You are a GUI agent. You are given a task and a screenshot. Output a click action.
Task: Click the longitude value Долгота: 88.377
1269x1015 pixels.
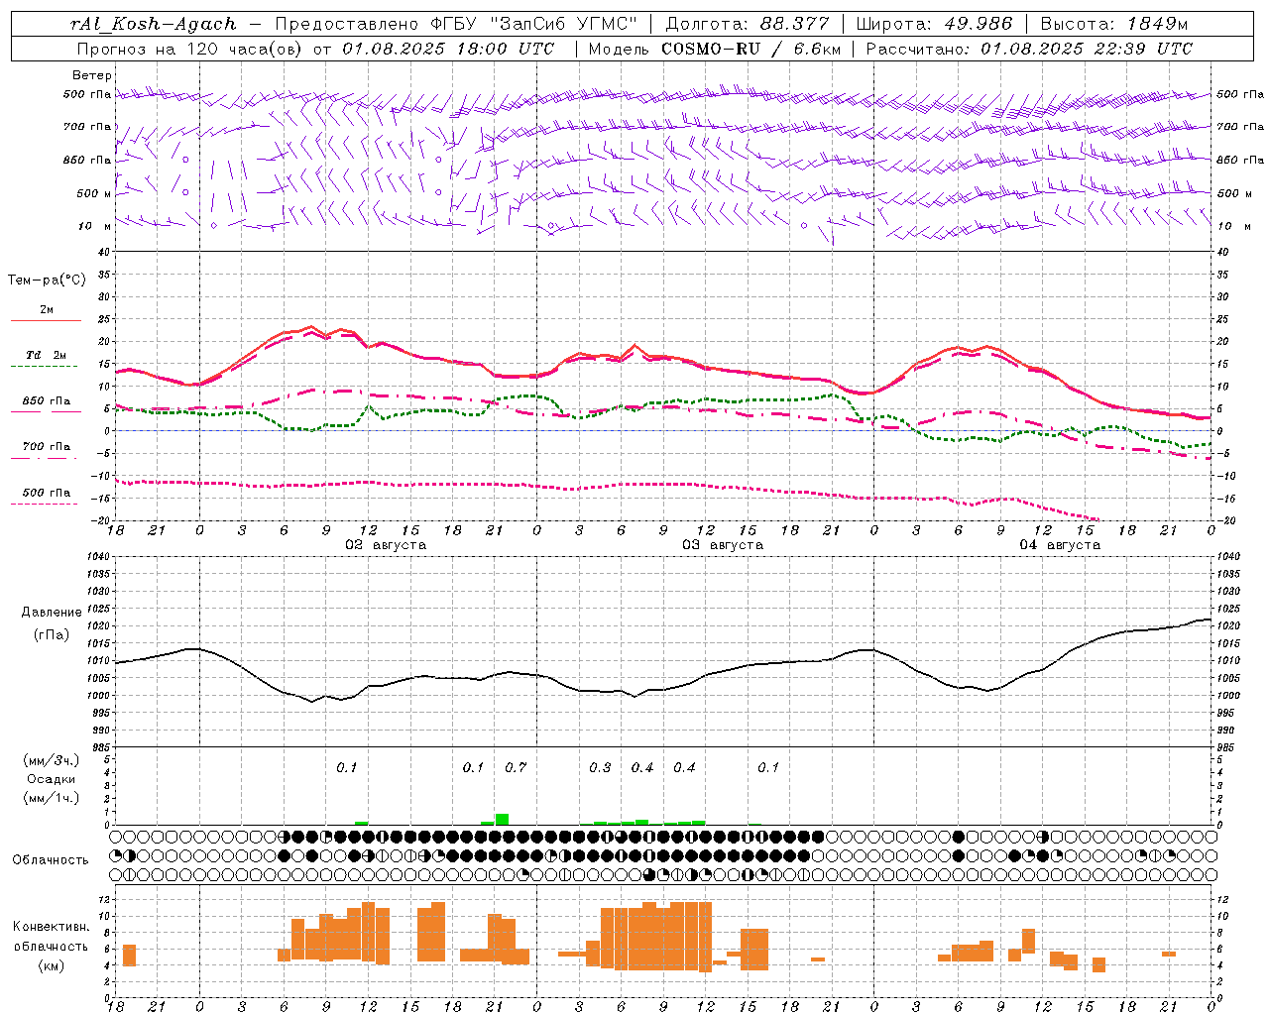(x=748, y=24)
